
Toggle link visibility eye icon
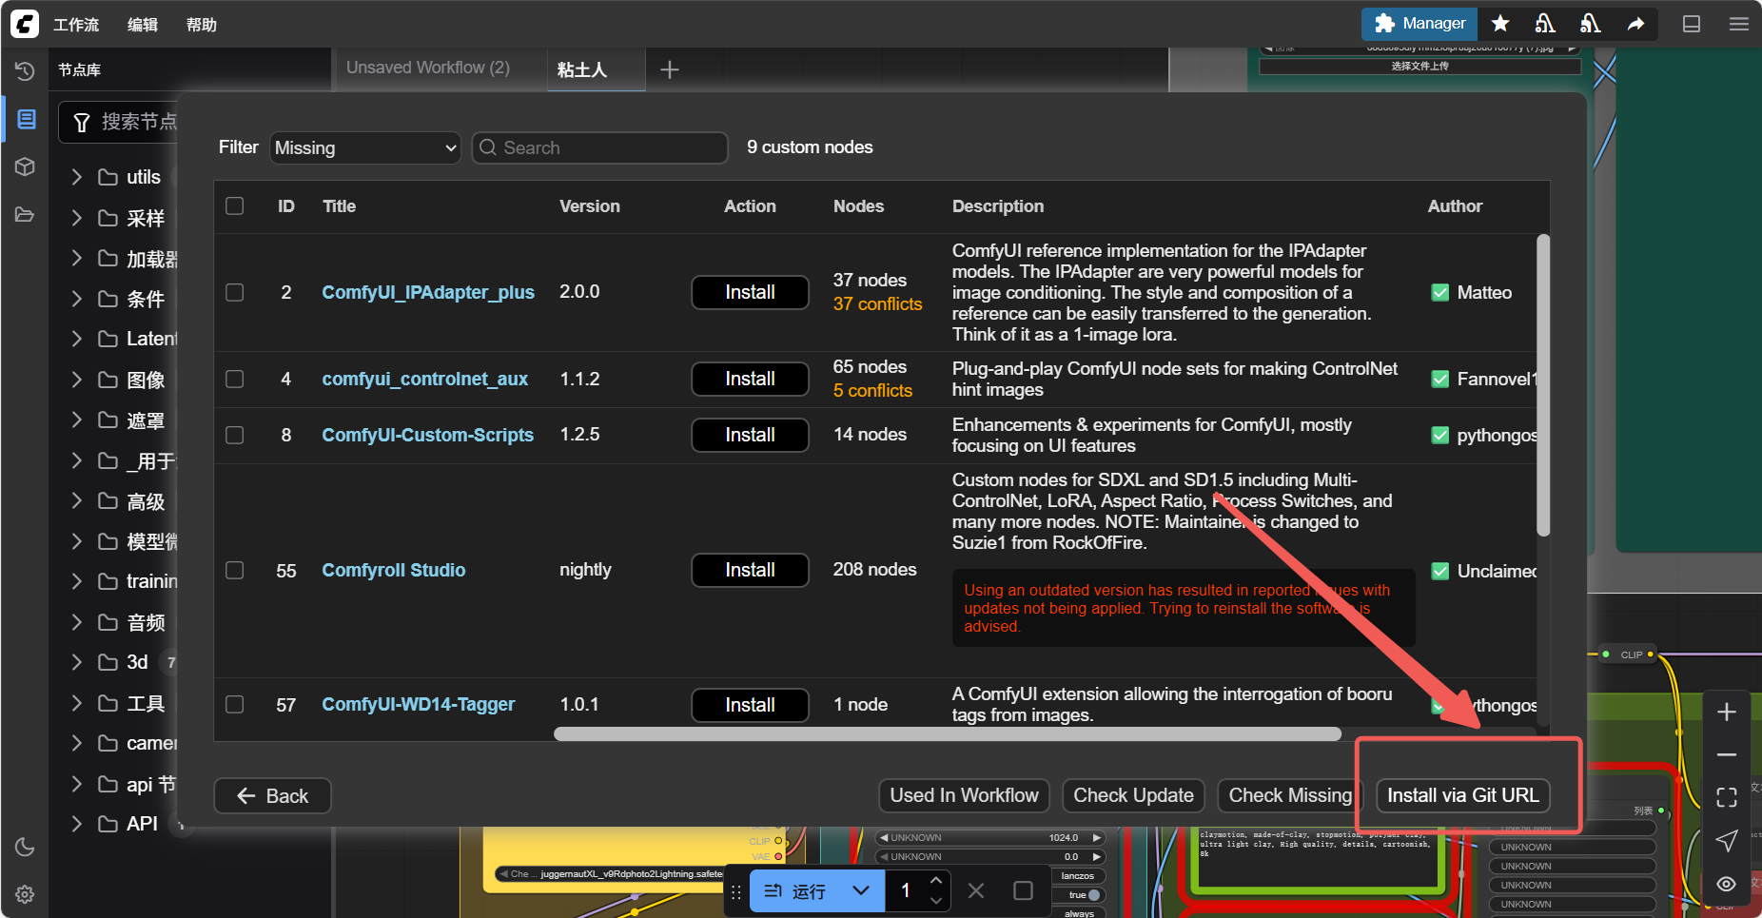(1727, 884)
